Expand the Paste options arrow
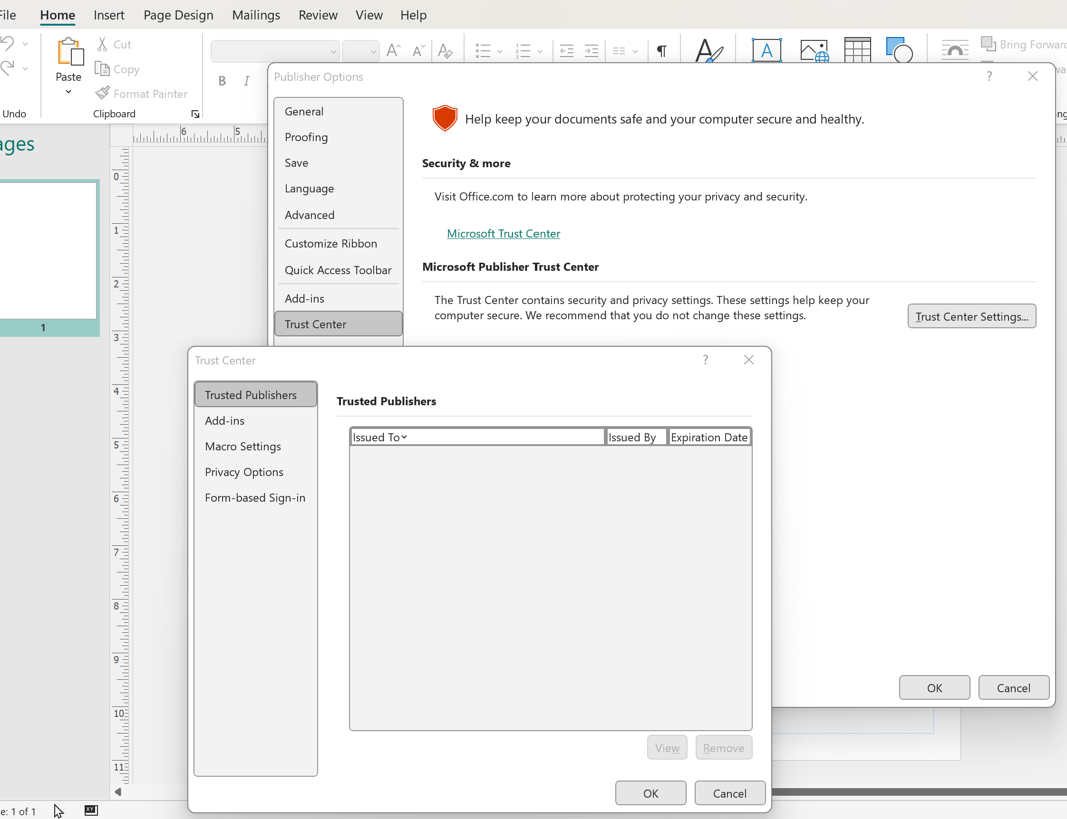1067x819 pixels. [x=68, y=92]
